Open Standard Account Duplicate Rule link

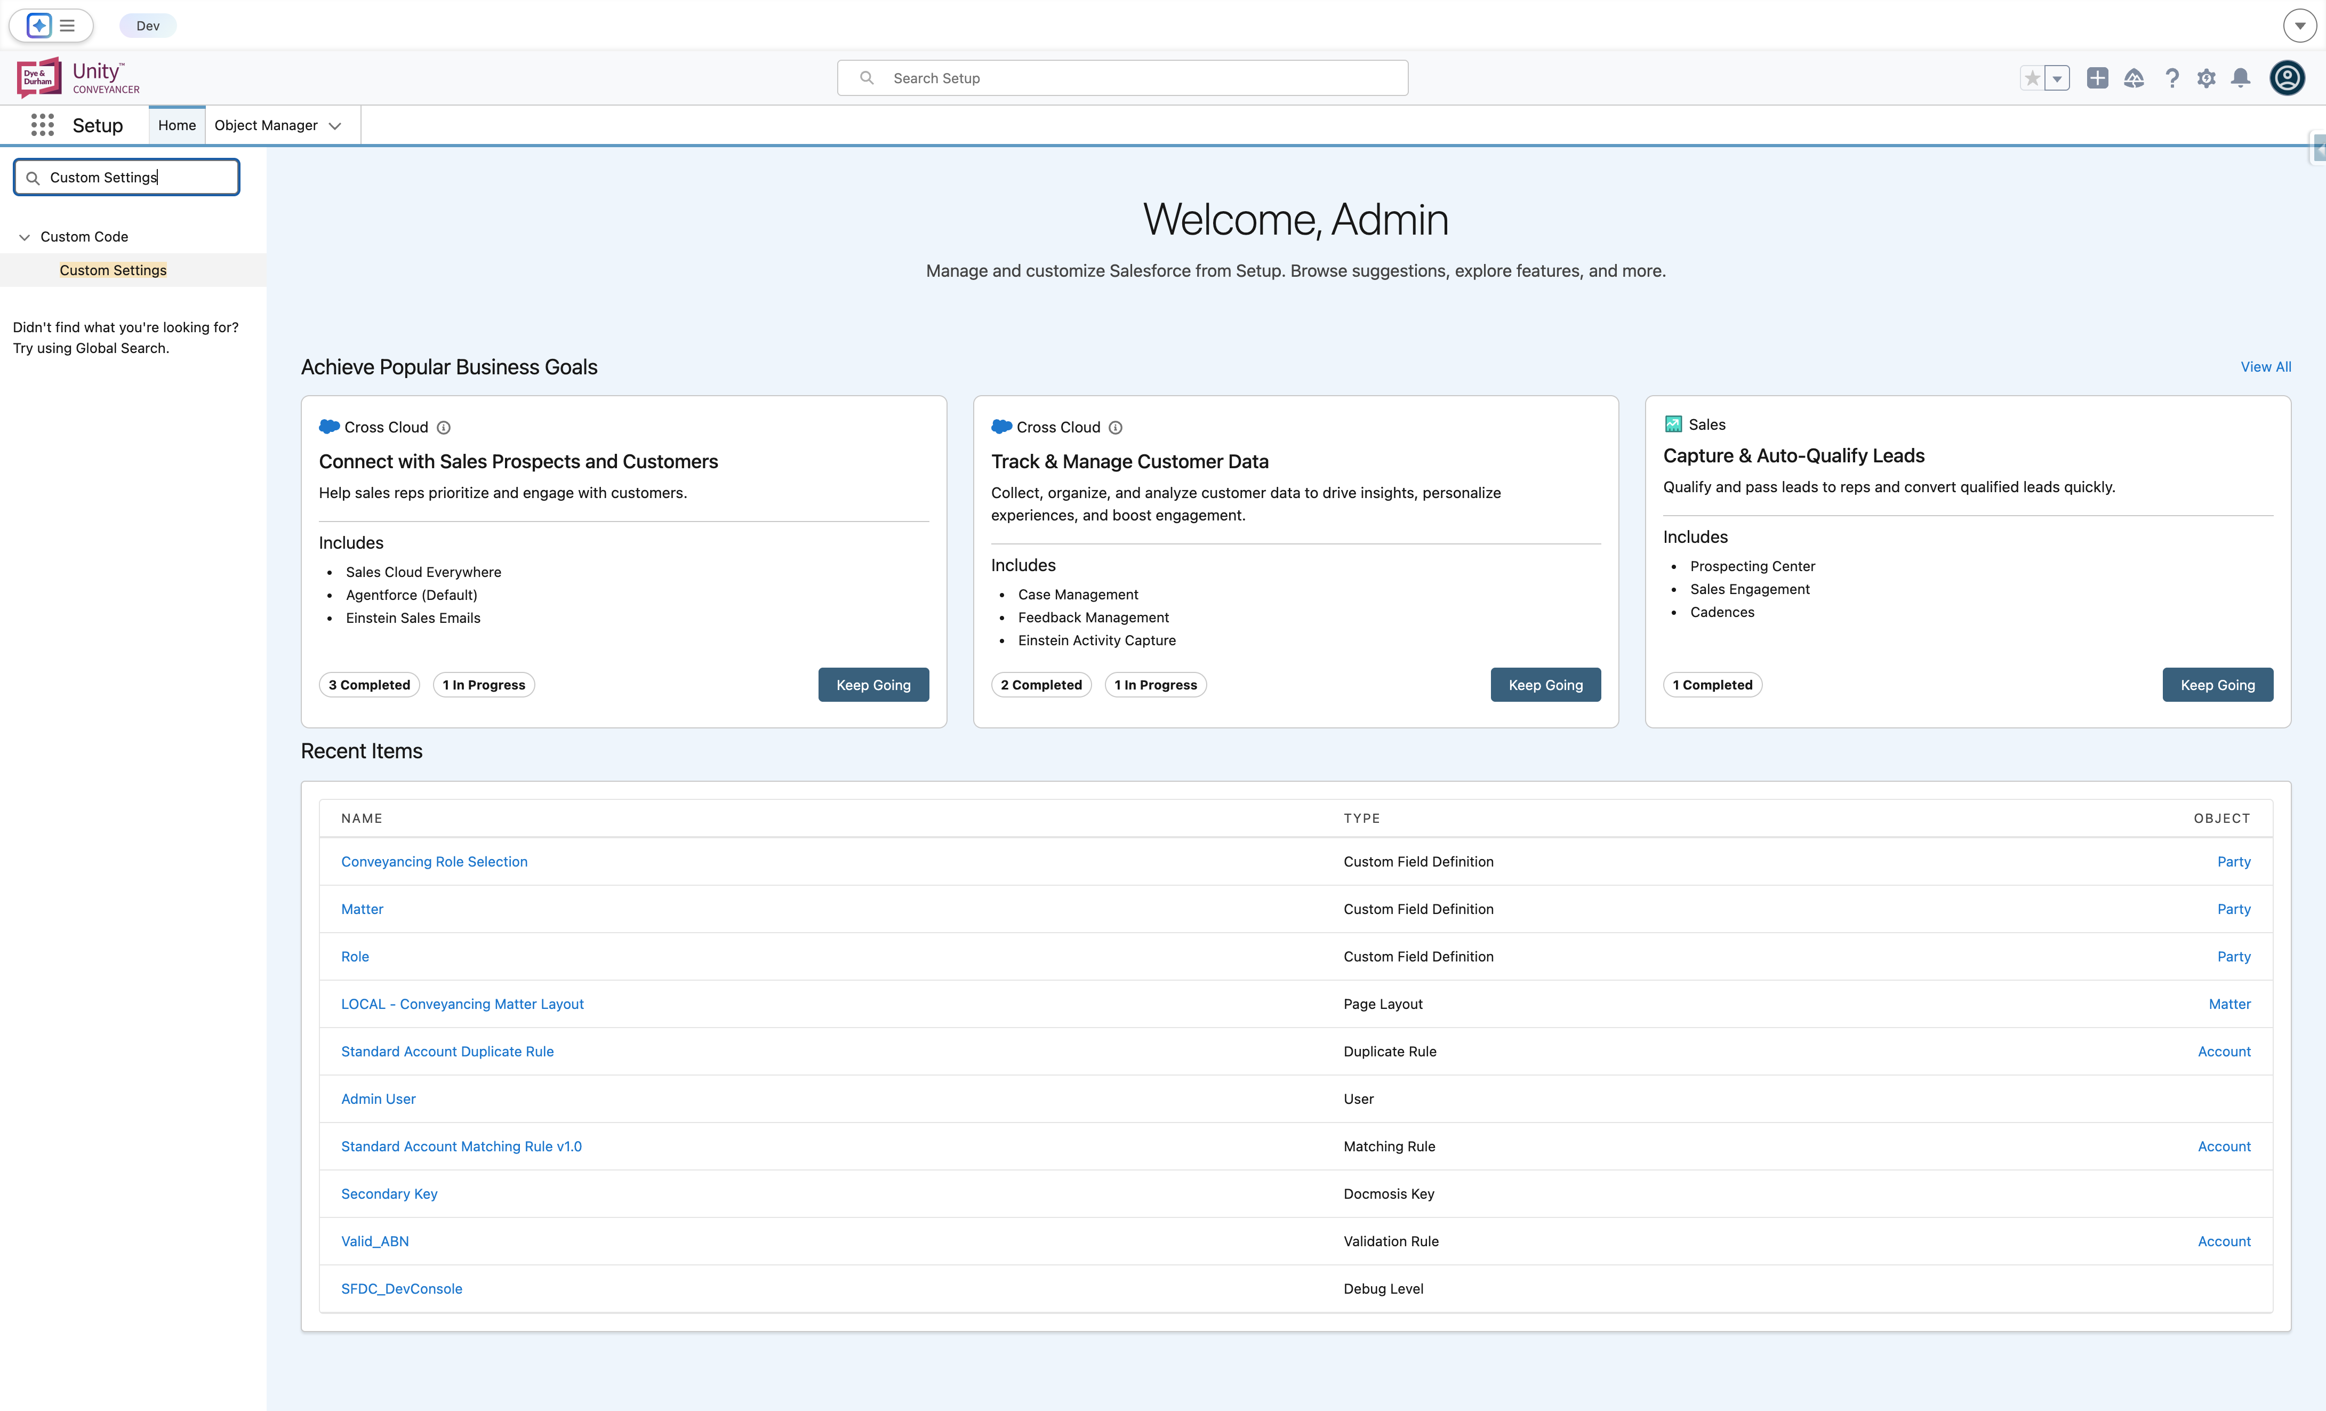(447, 1052)
